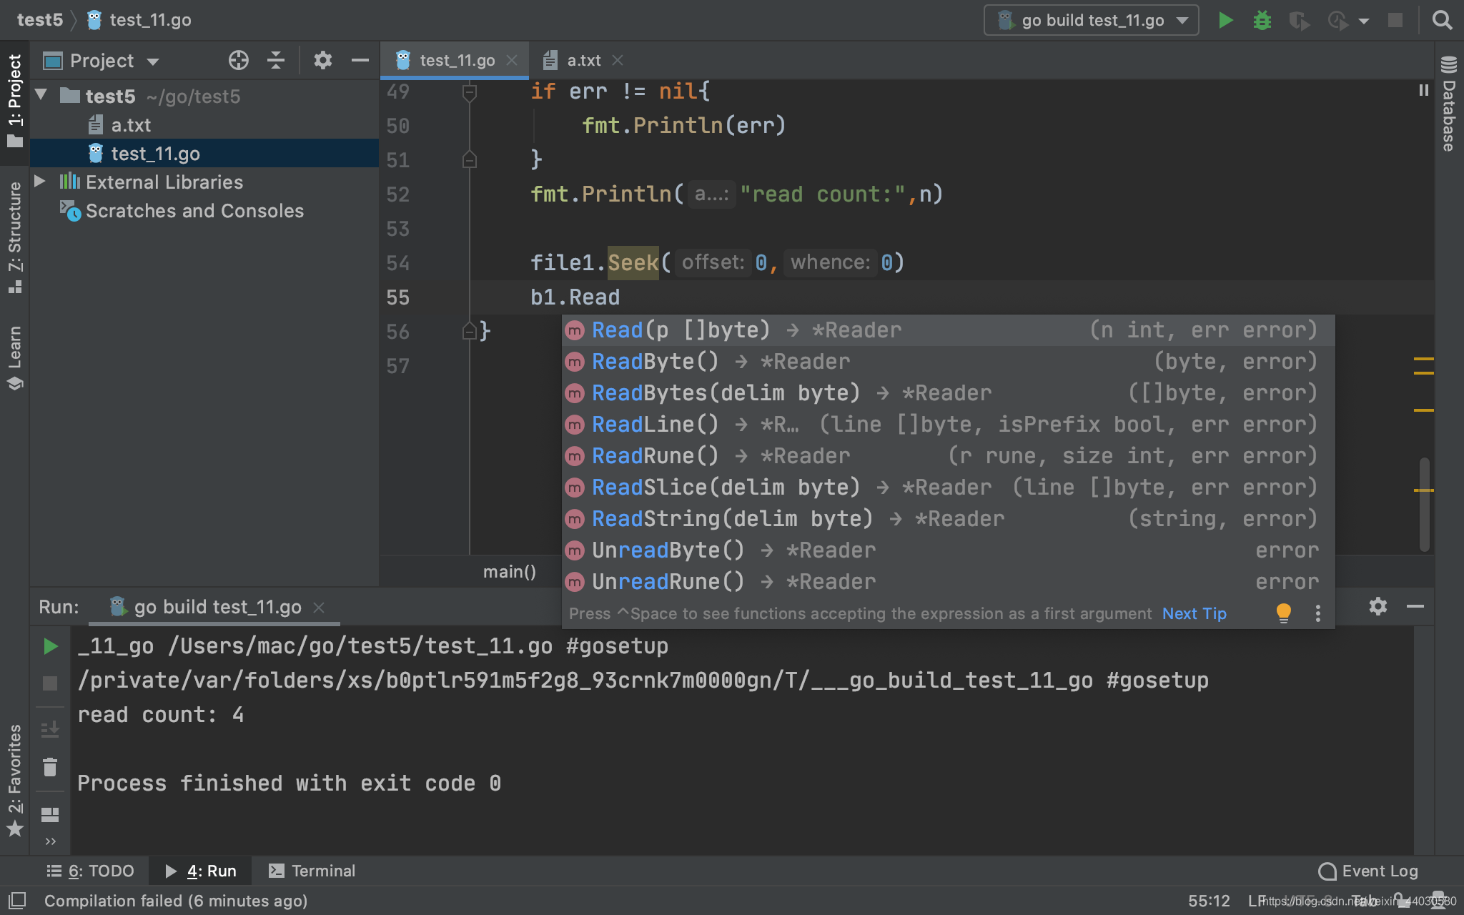Open completion popup more options
This screenshot has width=1464, height=915.
pyautogui.click(x=1317, y=613)
